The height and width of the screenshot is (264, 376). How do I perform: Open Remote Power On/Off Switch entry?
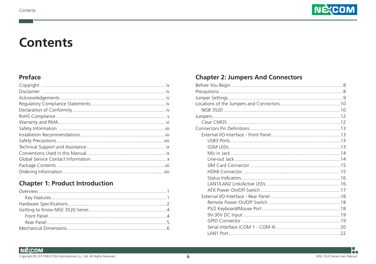pos(277,202)
